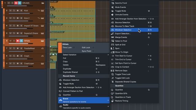196x110 pixels.
Task: Select Cut from the context menu
Action: pos(84,58)
